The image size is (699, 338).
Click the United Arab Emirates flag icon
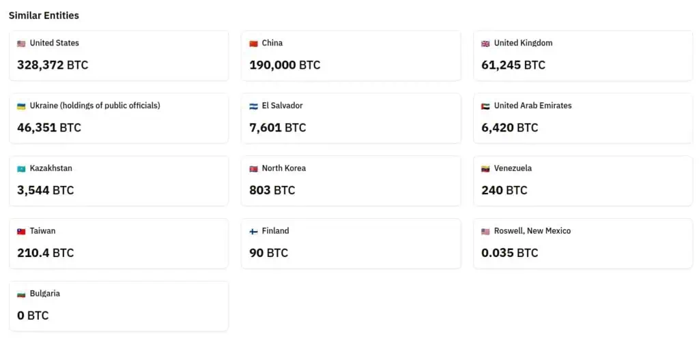click(485, 106)
